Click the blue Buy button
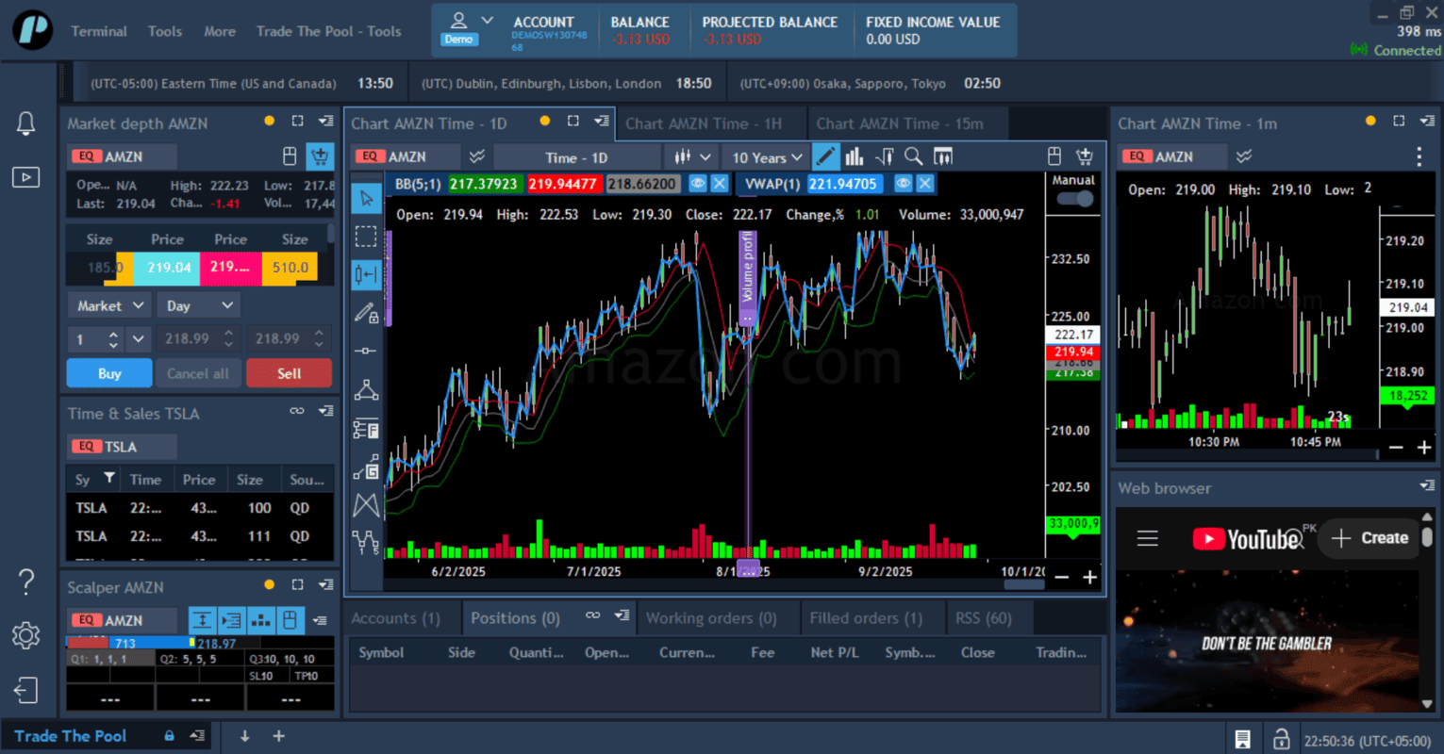This screenshot has height=754, width=1444. coord(109,373)
